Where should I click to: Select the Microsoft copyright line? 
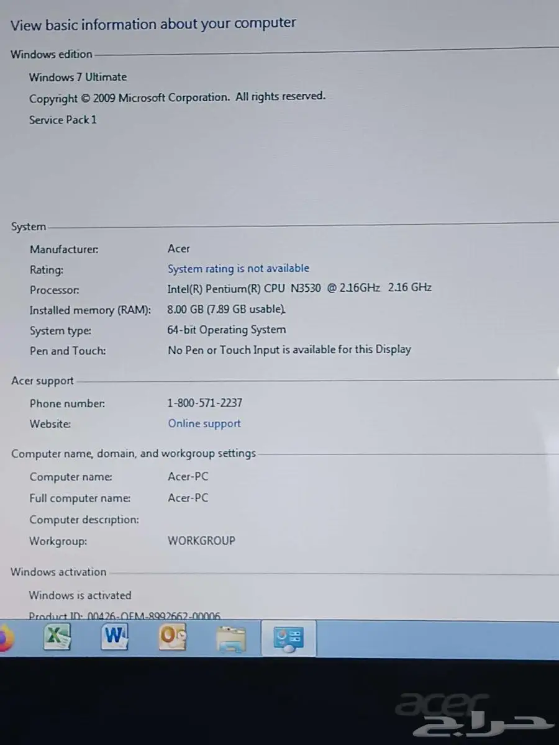(x=177, y=97)
